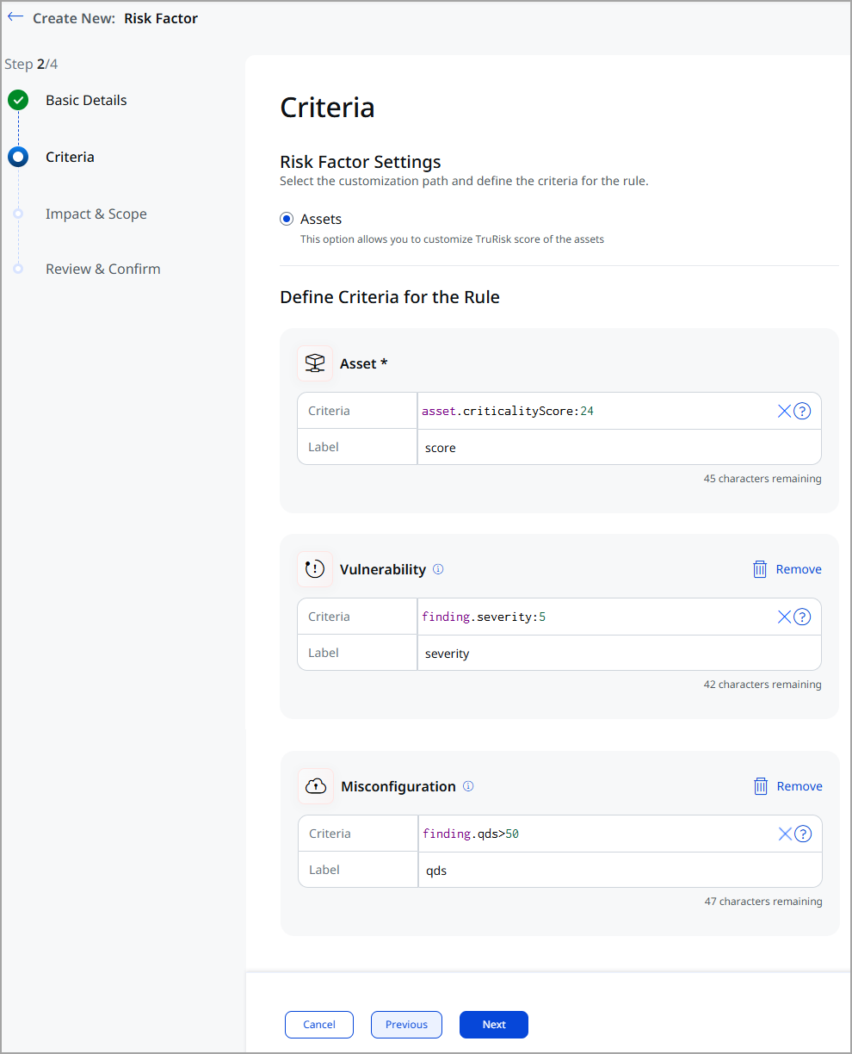Clear the Vulnerability criteria with X icon
Screen dimensions: 852x1054
point(784,617)
